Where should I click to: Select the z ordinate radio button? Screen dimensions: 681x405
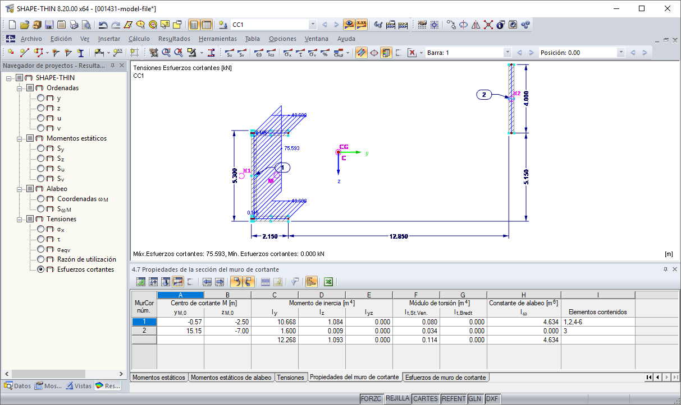coord(41,108)
